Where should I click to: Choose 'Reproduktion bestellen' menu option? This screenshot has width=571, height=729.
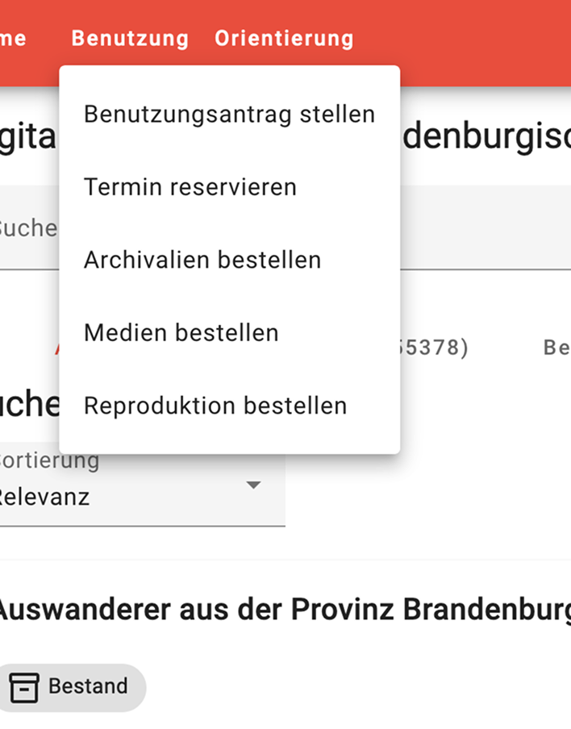(215, 405)
